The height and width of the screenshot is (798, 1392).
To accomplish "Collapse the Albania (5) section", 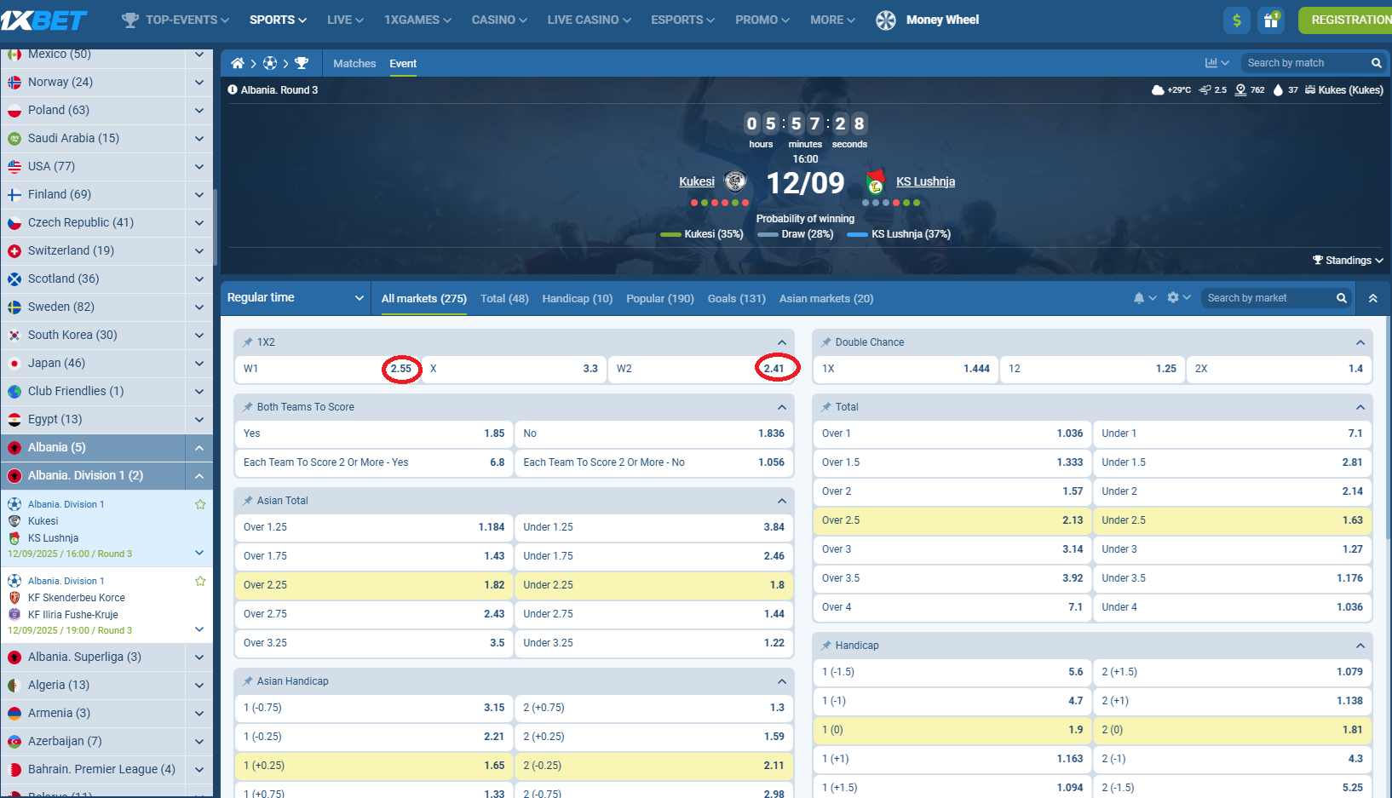I will [198, 447].
